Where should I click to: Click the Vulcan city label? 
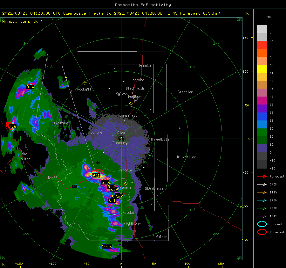tap(162, 237)
